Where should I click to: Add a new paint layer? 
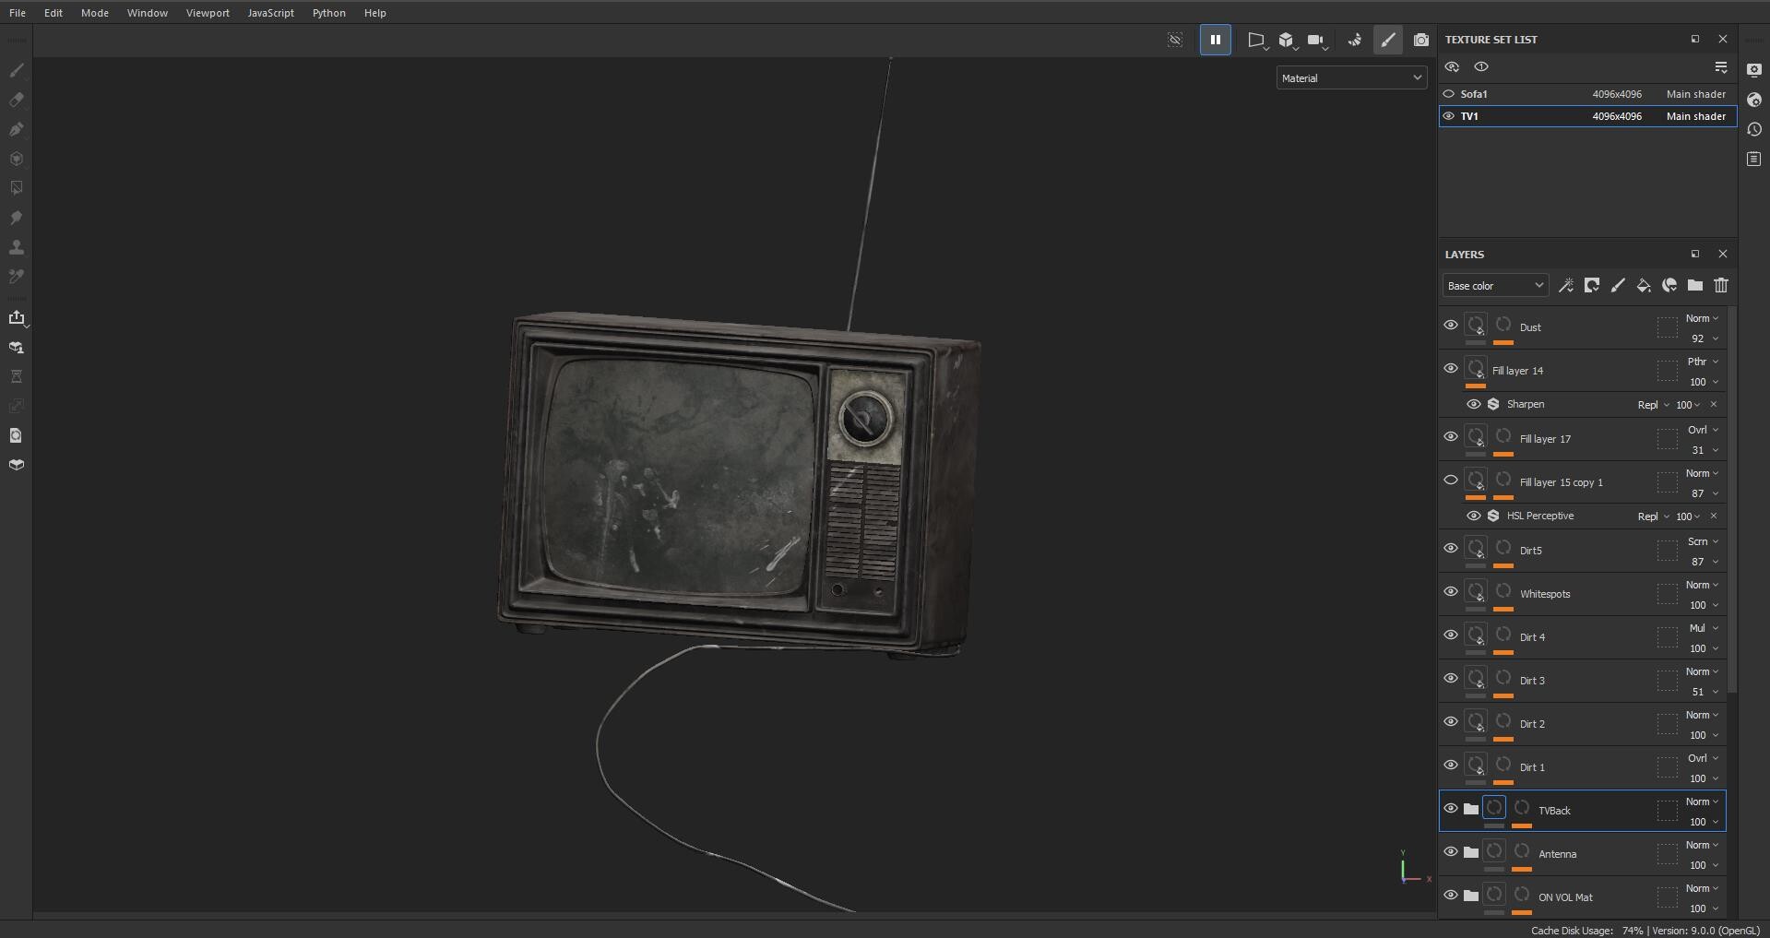(x=1619, y=286)
